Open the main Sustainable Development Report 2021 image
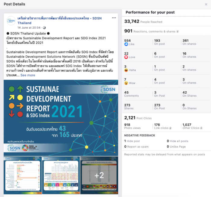The width and height of the screenshot is (211, 197). tap(61, 118)
